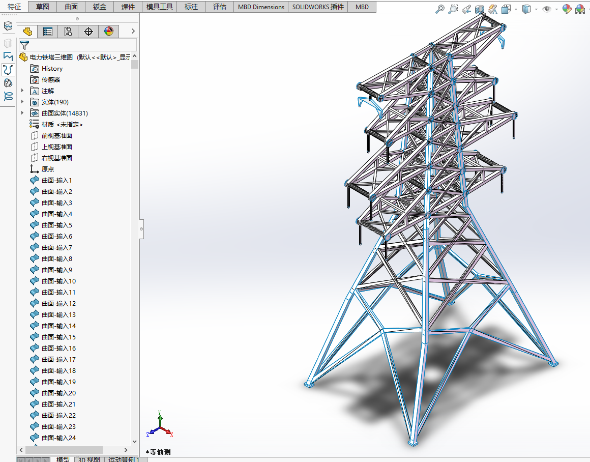Open the DimXpertManager crosshair tab

coord(88,32)
